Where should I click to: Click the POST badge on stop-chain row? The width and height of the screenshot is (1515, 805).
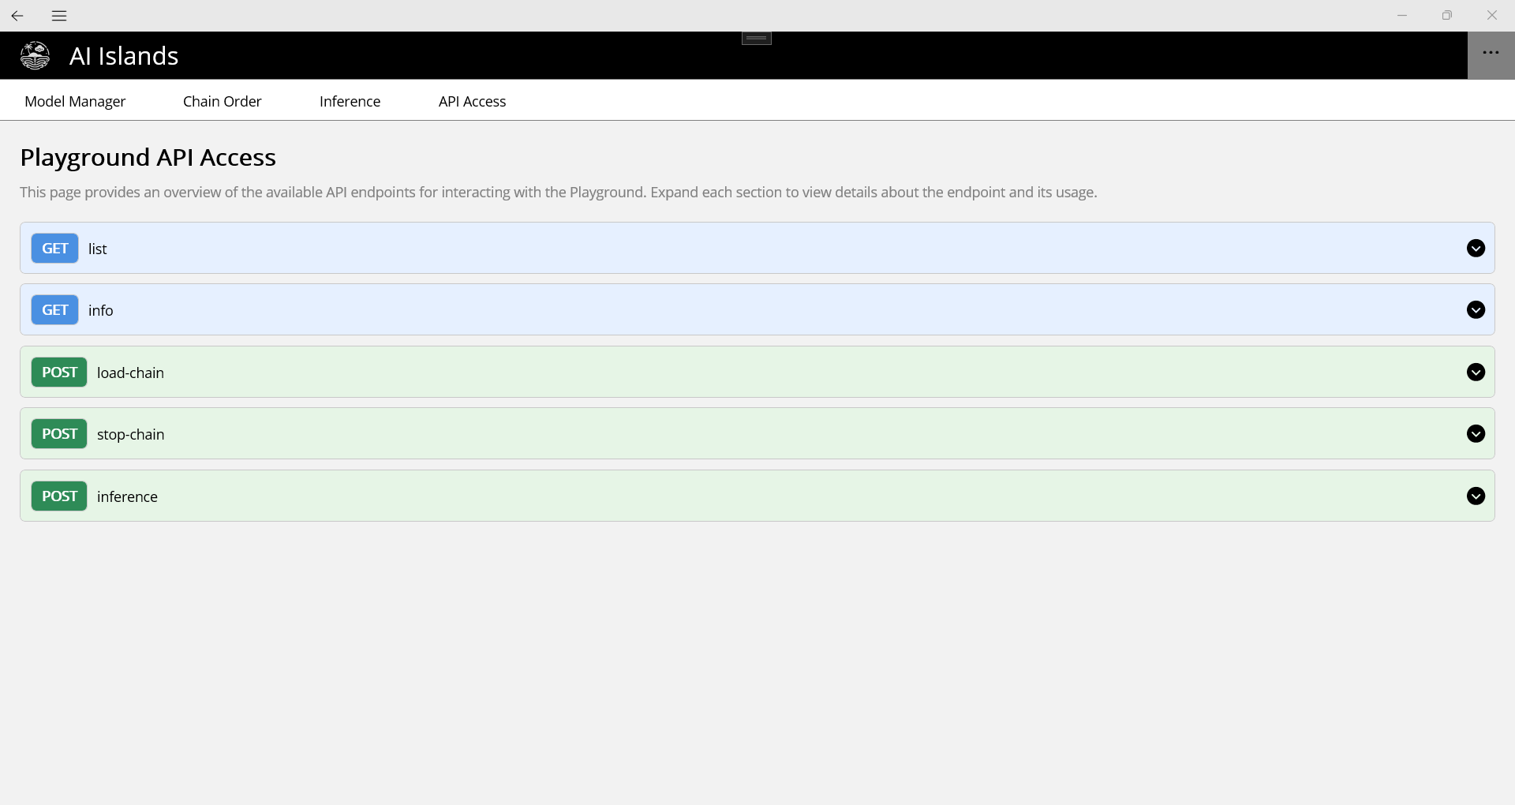[x=59, y=433]
